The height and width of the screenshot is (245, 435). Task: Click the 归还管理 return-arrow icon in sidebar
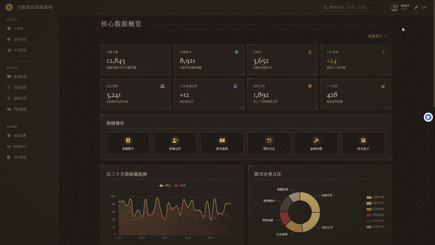pos(9,87)
